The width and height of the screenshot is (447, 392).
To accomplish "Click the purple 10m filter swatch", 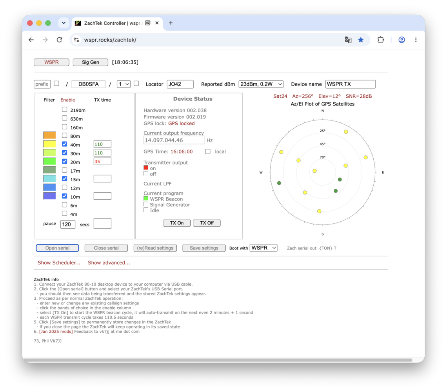I will pyautogui.click(x=49, y=196).
